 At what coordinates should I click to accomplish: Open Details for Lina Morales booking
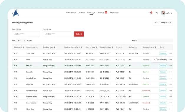pos(163,103)
